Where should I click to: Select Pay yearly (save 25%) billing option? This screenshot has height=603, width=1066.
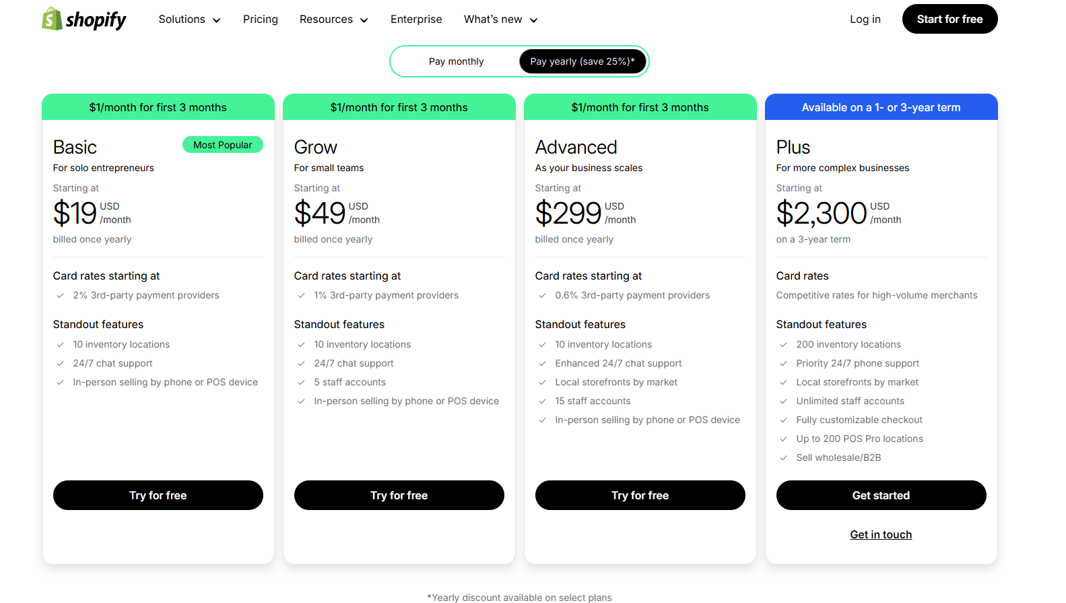pos(582,61)
